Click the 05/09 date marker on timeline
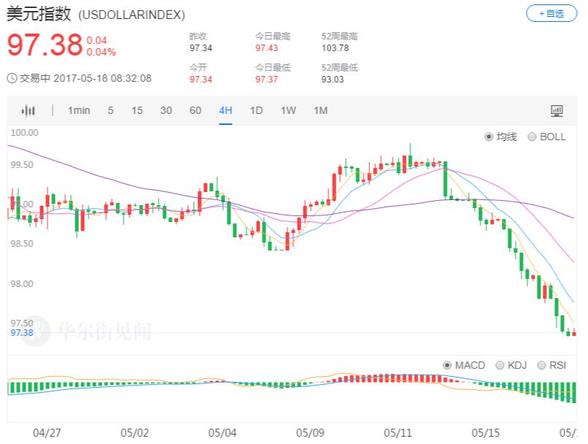This screenshot has width=588, height=444. click(310, 433)
